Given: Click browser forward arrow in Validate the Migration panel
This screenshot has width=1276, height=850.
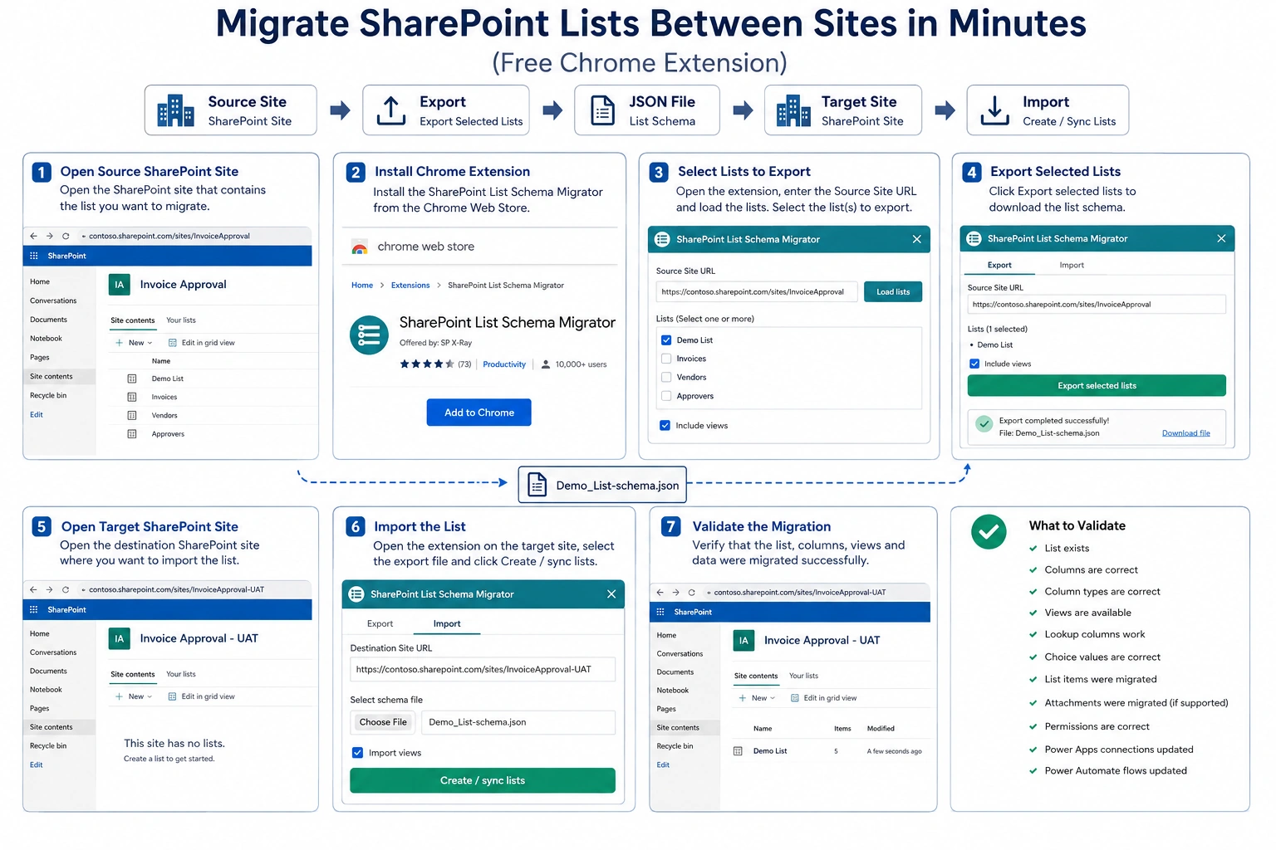Looking at the screenshot, I should [675, 593].
